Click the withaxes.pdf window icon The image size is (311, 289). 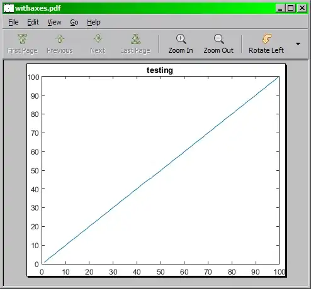pos(9,8)
